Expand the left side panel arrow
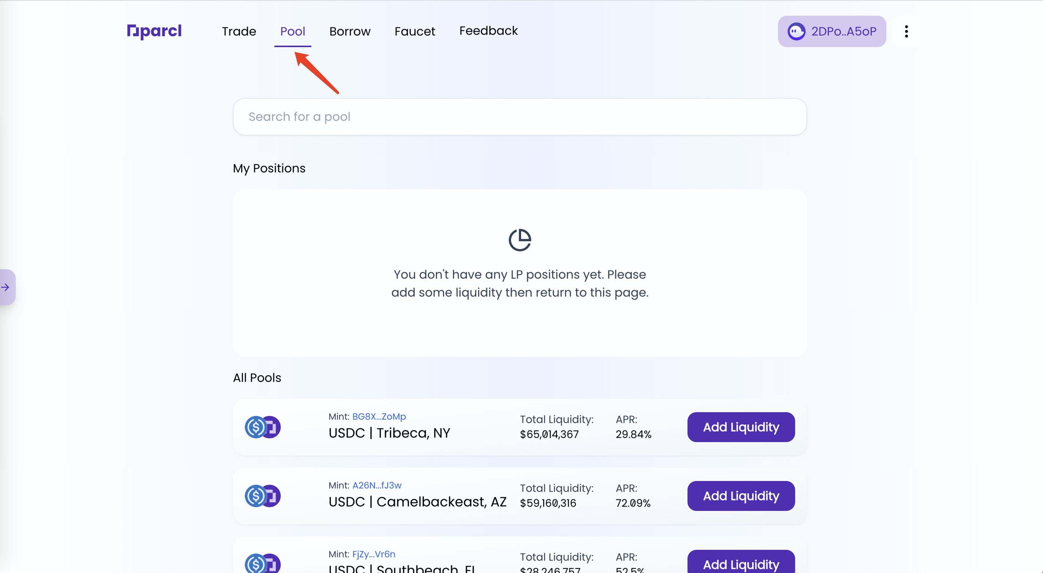Screen dimensions: 1043x573 tap(6, 287)
